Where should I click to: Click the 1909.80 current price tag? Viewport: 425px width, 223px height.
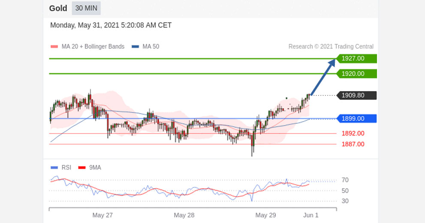356,95
